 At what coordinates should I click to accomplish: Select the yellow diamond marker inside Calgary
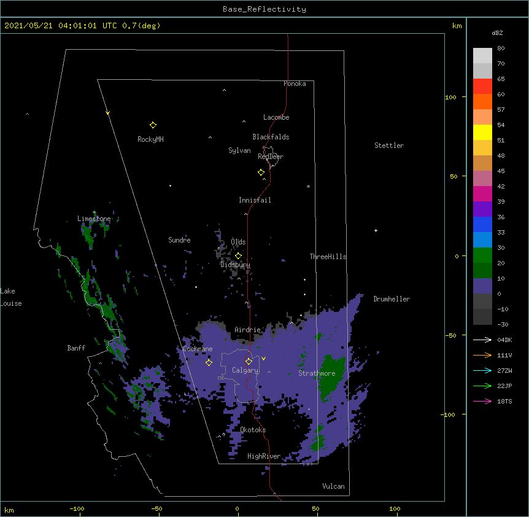click(x=249, y=362)
